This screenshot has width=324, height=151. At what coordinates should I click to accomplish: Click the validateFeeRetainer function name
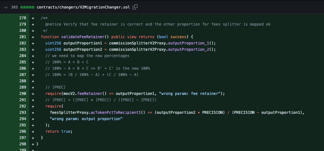pos(83,37)
